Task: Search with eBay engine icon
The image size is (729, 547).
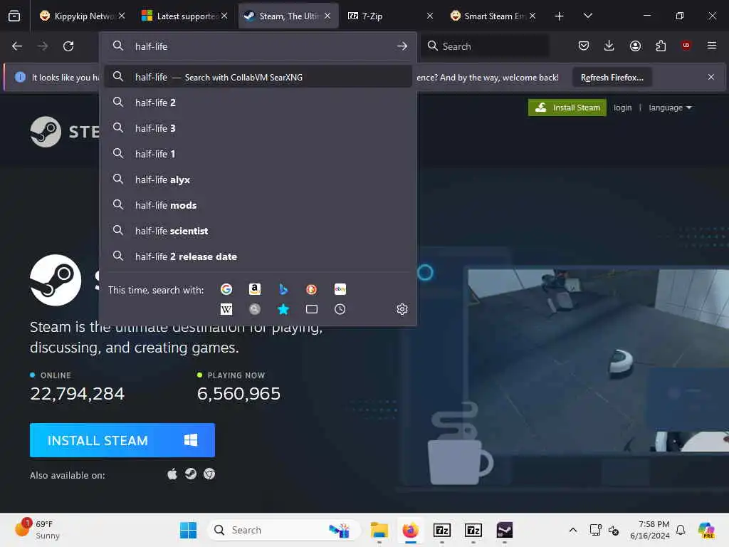Action: pos(340,289)
